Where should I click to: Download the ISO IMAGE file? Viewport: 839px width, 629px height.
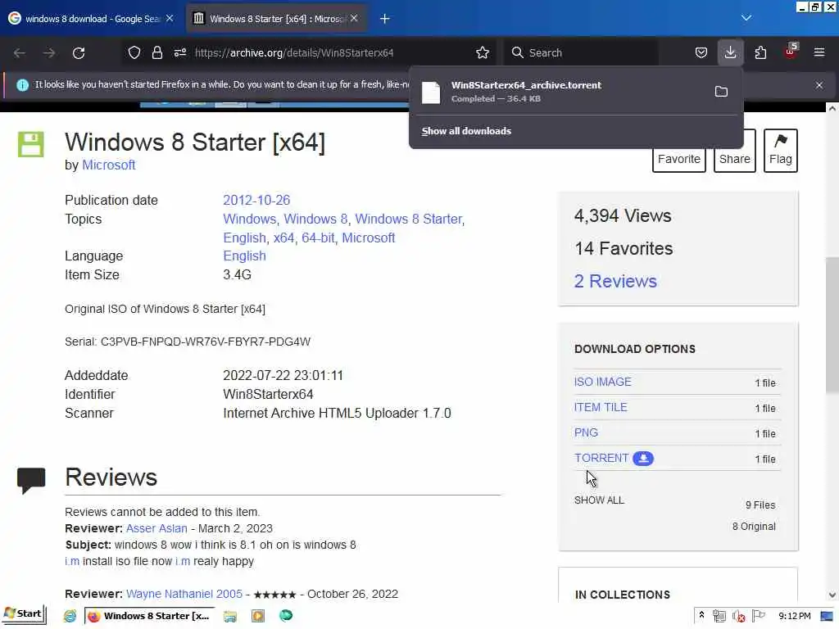tap(602, 382)
